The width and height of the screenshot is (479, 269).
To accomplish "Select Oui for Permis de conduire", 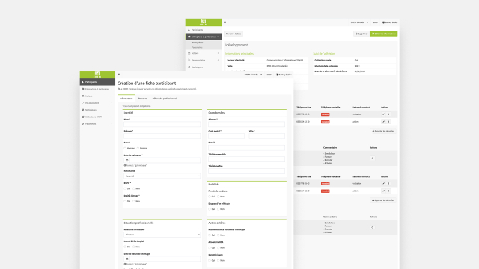I will coord(210,197).
